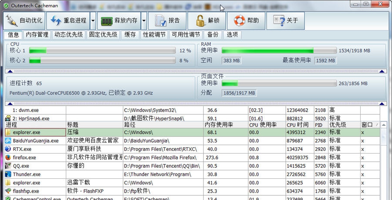The width and height of the screenshot is (392, 200).
Task: Click the 重启进程 restart process button
Action: [68, 21]
